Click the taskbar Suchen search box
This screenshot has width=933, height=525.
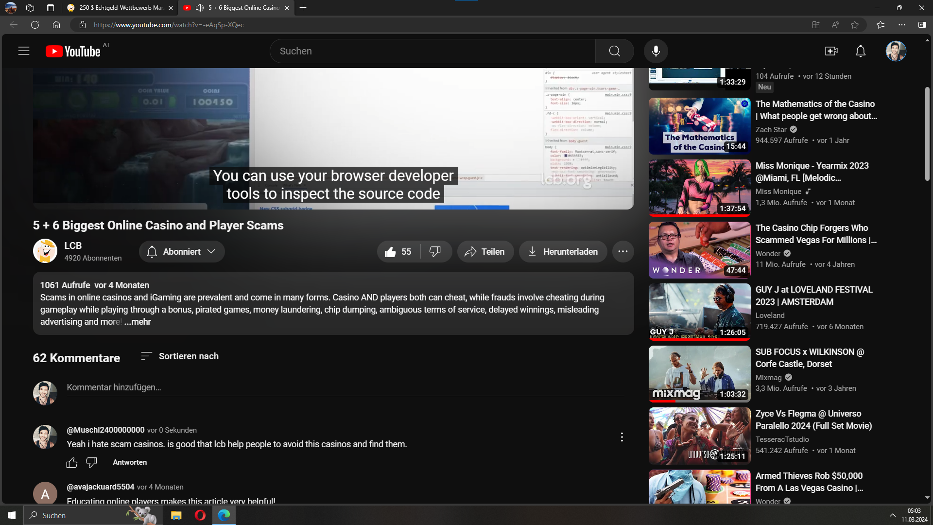[x=93, y=515]
